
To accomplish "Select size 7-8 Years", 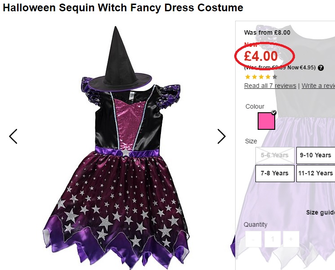I will [x=275, y=173].
